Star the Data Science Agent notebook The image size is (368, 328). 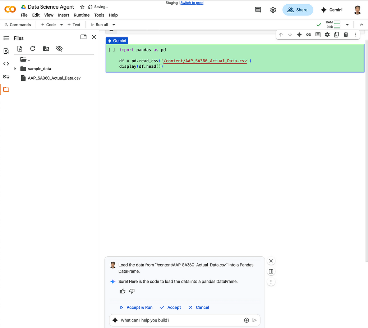point(82,7)
